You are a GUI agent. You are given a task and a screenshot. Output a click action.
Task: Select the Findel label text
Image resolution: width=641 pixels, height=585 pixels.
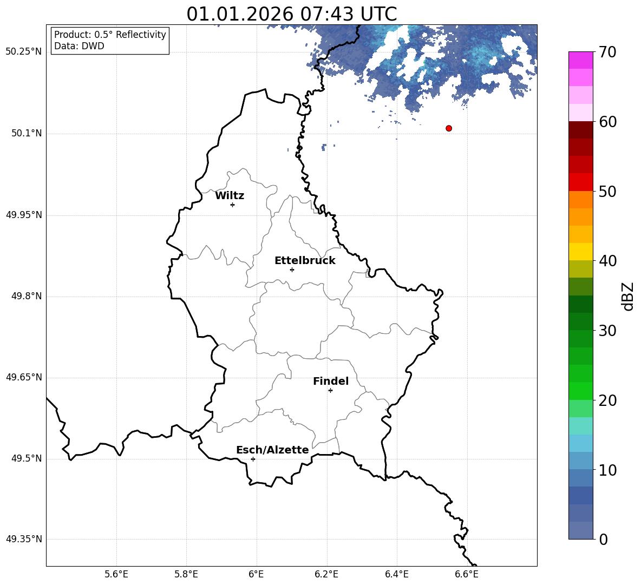331,381
